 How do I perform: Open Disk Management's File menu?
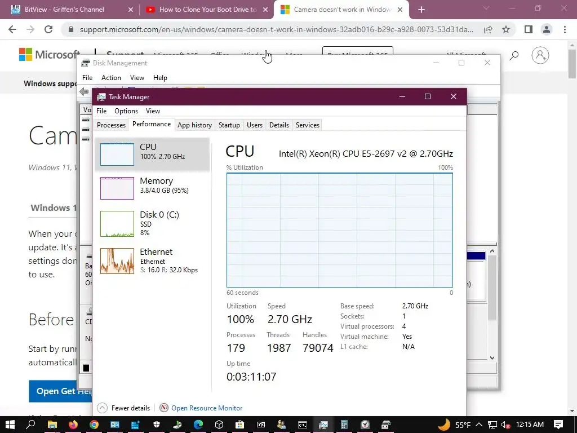click(x=87, y=78)
